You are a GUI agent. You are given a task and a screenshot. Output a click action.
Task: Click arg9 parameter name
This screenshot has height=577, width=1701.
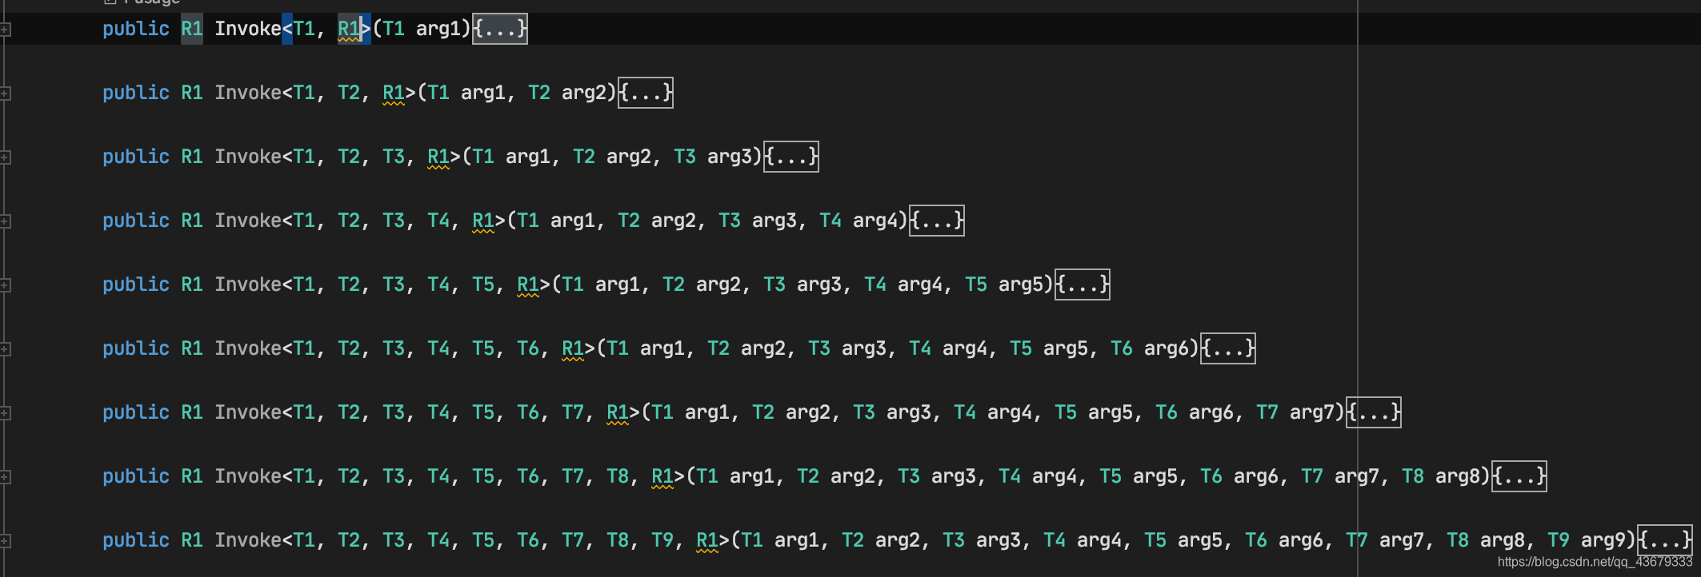pos(1603,540)
